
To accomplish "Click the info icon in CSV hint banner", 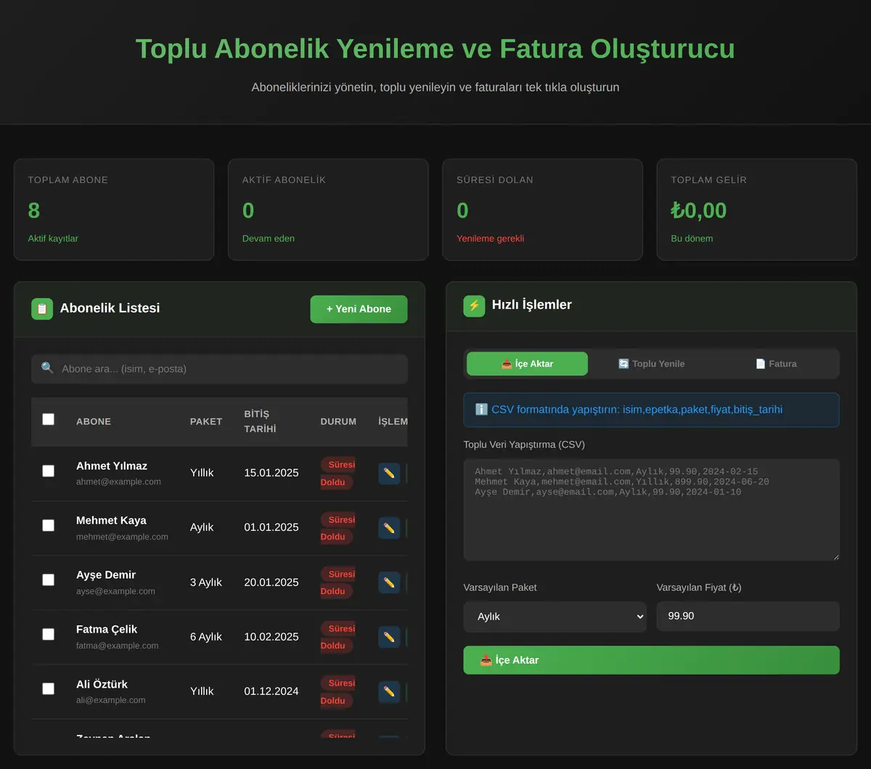I will [481, 410].
